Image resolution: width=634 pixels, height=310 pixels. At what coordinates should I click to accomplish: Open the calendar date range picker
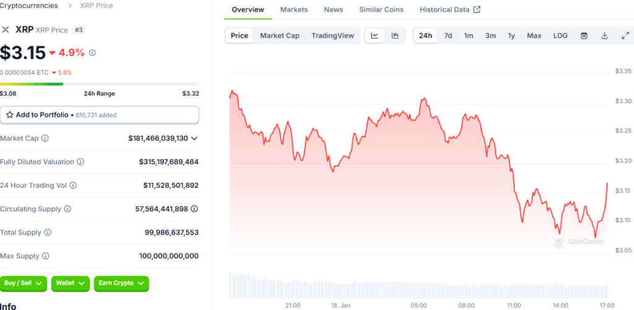coord(584,35)
